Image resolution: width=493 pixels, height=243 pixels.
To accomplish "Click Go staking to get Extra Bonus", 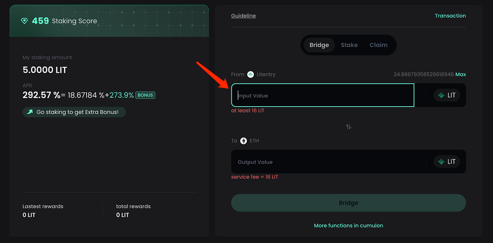I will click(77, 112).
